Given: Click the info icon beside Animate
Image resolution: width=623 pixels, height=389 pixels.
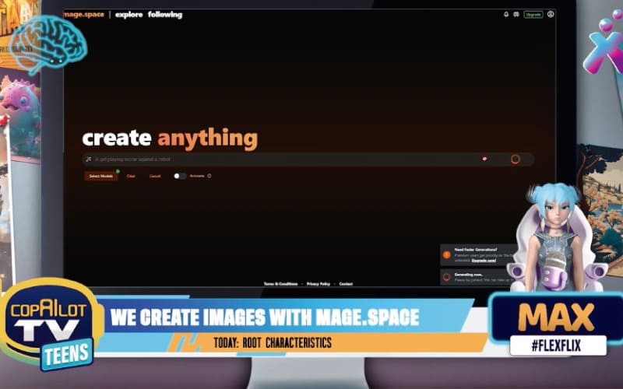Looking at the screenshot, I should coord(209,176).
